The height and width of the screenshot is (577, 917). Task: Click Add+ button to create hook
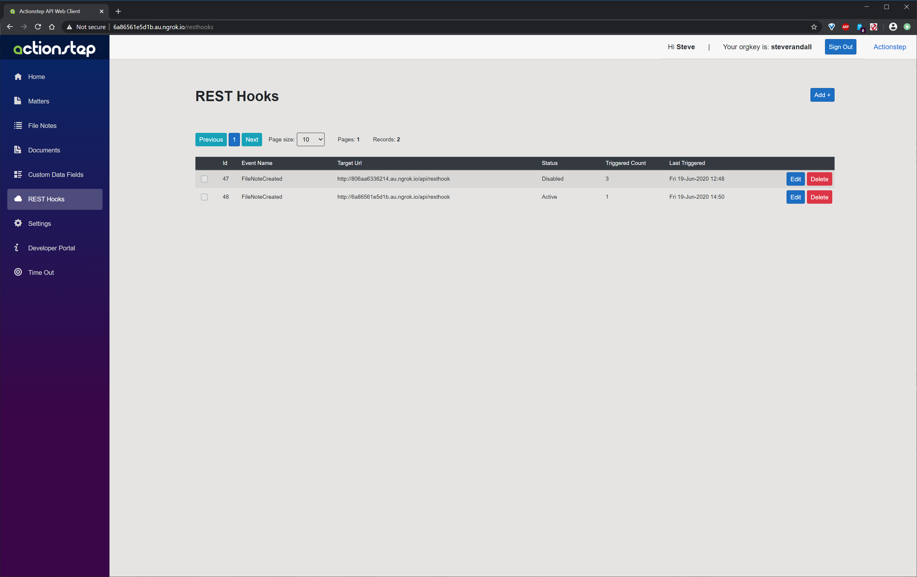pyautogui.click(x=822, y=95)
